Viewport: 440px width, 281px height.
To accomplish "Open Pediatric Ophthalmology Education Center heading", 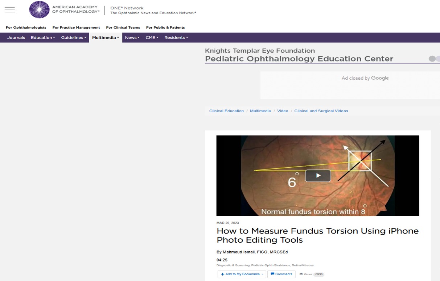I will coord(299,59).
